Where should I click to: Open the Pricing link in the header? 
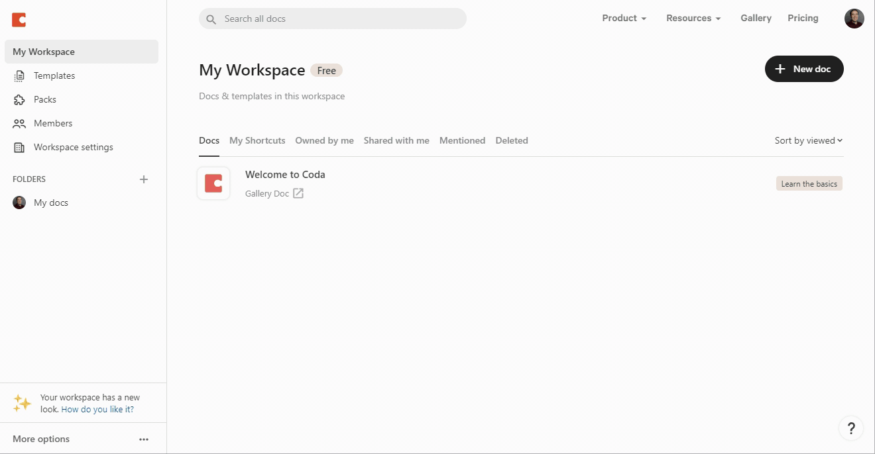803,18
